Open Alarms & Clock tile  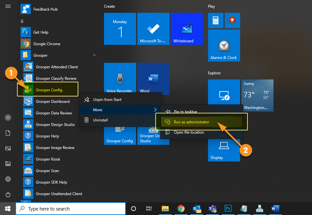pyautogui.click(x=224, y=45)
